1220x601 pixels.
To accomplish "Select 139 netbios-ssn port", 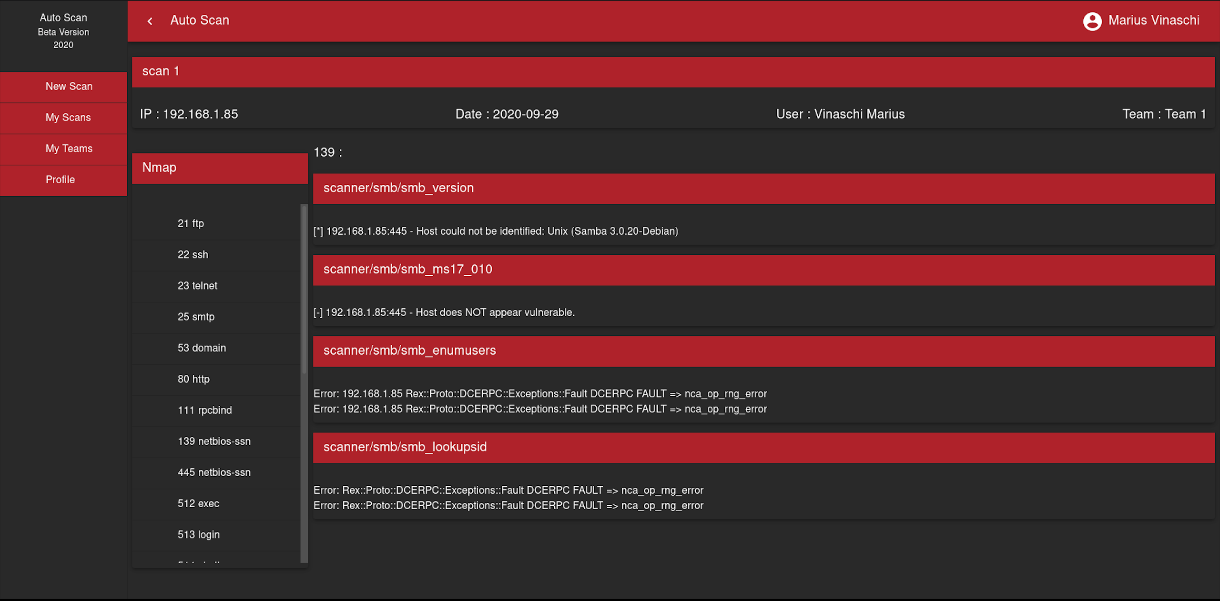I will 214,441.
